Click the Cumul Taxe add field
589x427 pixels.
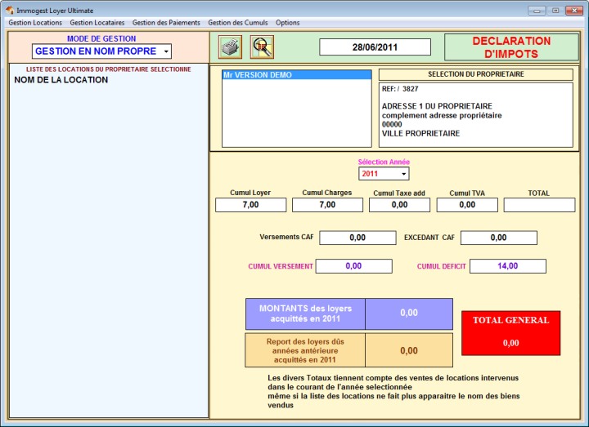click(x=399, y=205)
